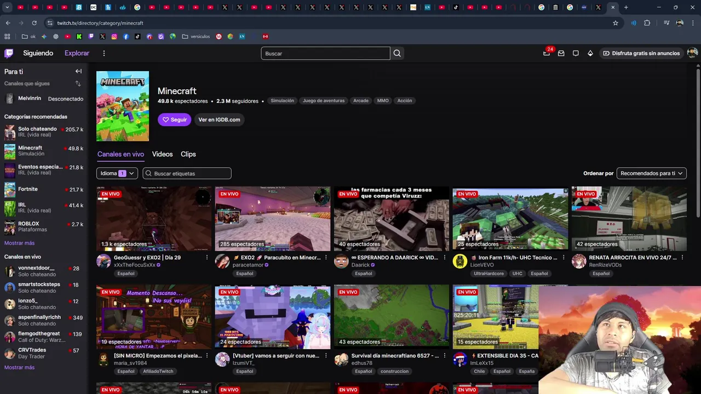Click the RenRizeVODs channel avatar
701x394 pixels.
579,261
